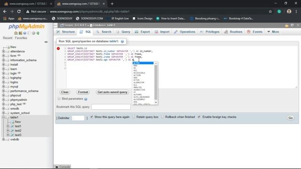Click eye icon next to form database

click(19, 55)
